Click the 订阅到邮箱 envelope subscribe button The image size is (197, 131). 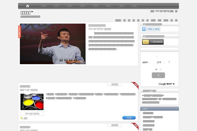tap(153, 42)
